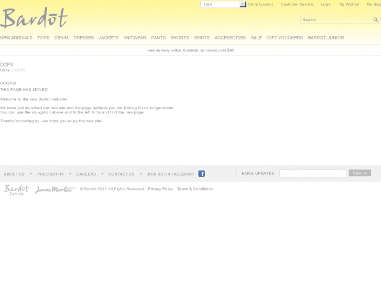Open the James Marlon footer logo
The height and width of the screenshot is (286, 381).
[56, 189]
